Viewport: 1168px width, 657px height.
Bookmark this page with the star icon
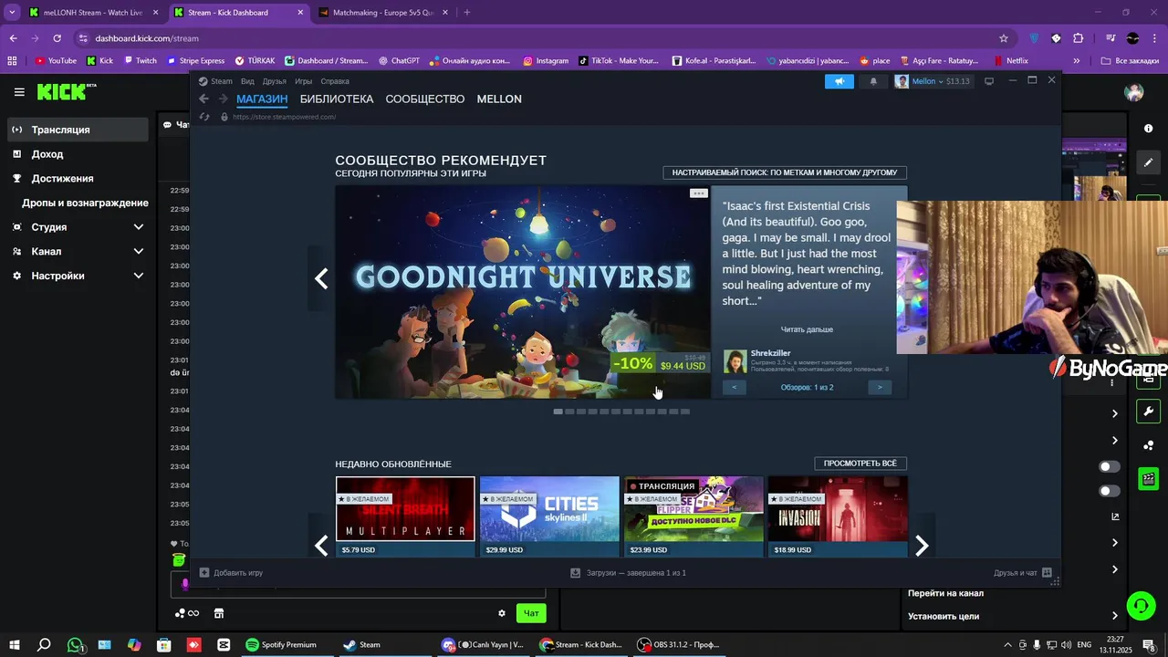[x=1004, y=38]
